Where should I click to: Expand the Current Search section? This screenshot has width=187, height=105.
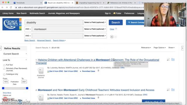(x=15, y=54)
